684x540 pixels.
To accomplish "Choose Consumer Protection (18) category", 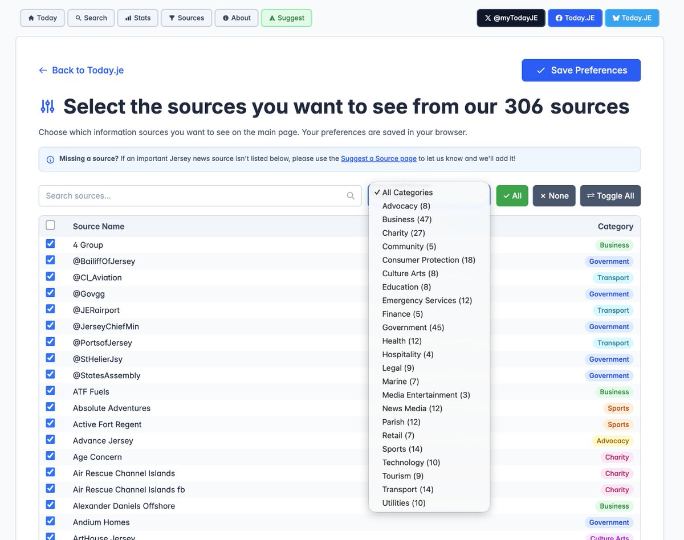I will pos(429,260).
